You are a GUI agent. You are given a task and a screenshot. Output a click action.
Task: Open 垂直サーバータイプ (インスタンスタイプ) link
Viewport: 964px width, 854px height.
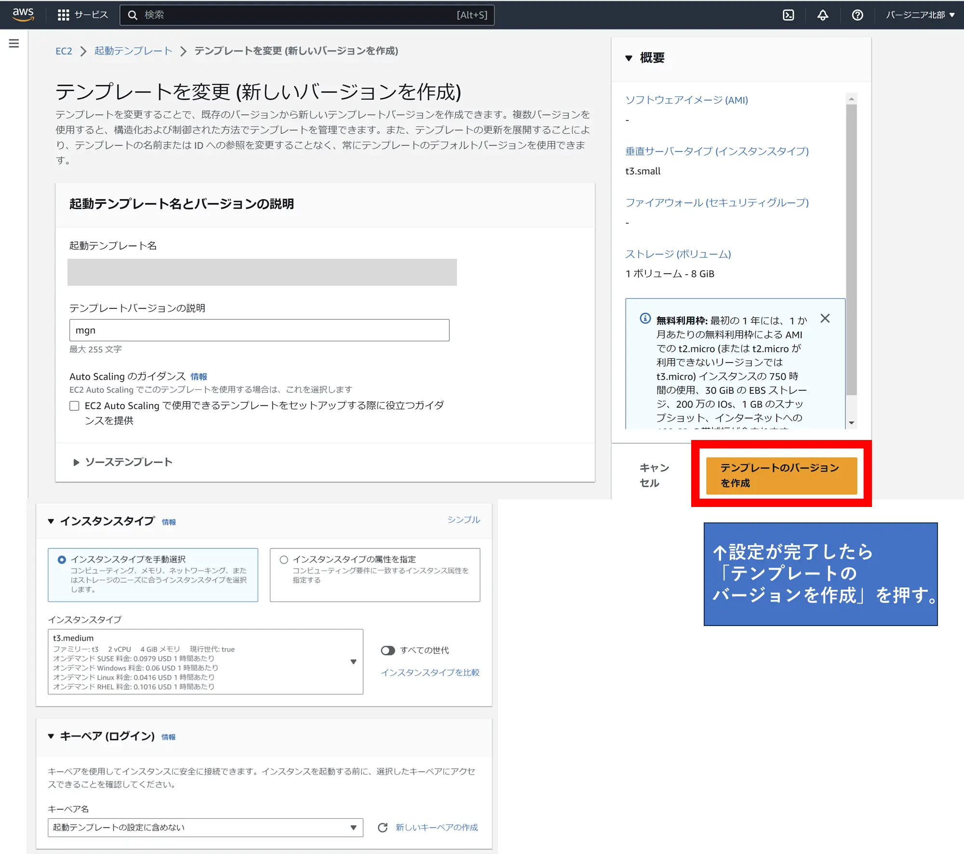[717, 151]
